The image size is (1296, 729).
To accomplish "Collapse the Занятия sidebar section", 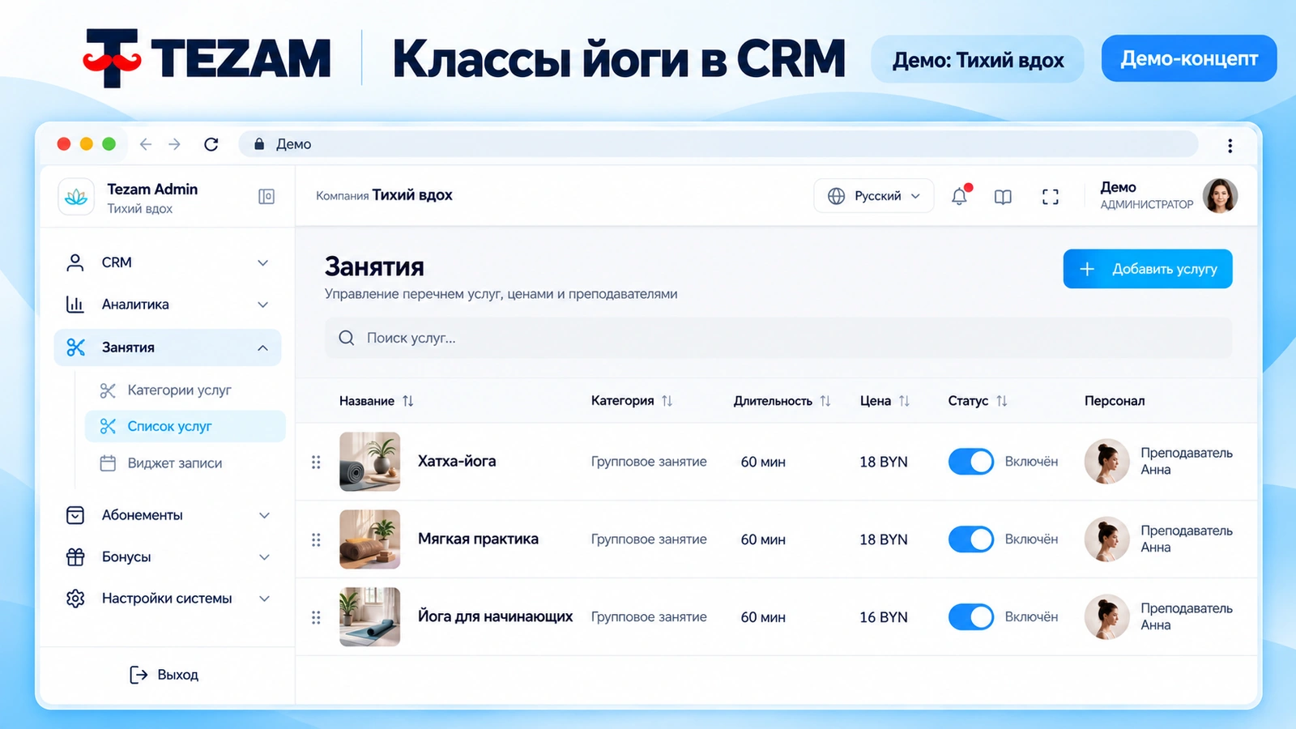I will pos(168,347).
